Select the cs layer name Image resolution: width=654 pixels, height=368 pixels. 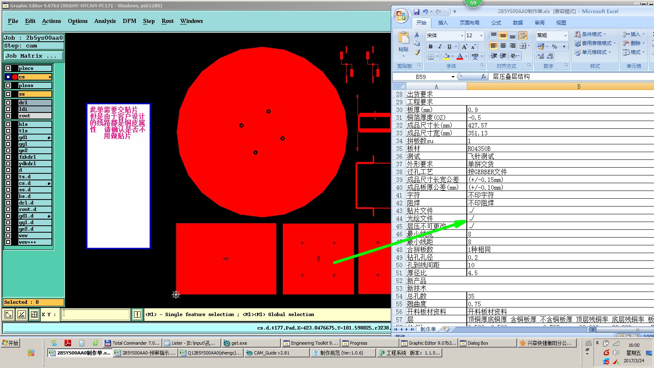35,77
